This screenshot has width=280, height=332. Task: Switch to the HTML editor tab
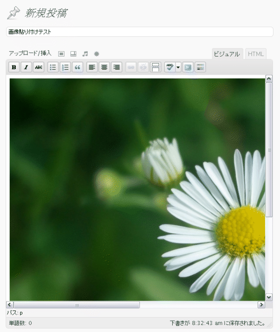[256, 54]
